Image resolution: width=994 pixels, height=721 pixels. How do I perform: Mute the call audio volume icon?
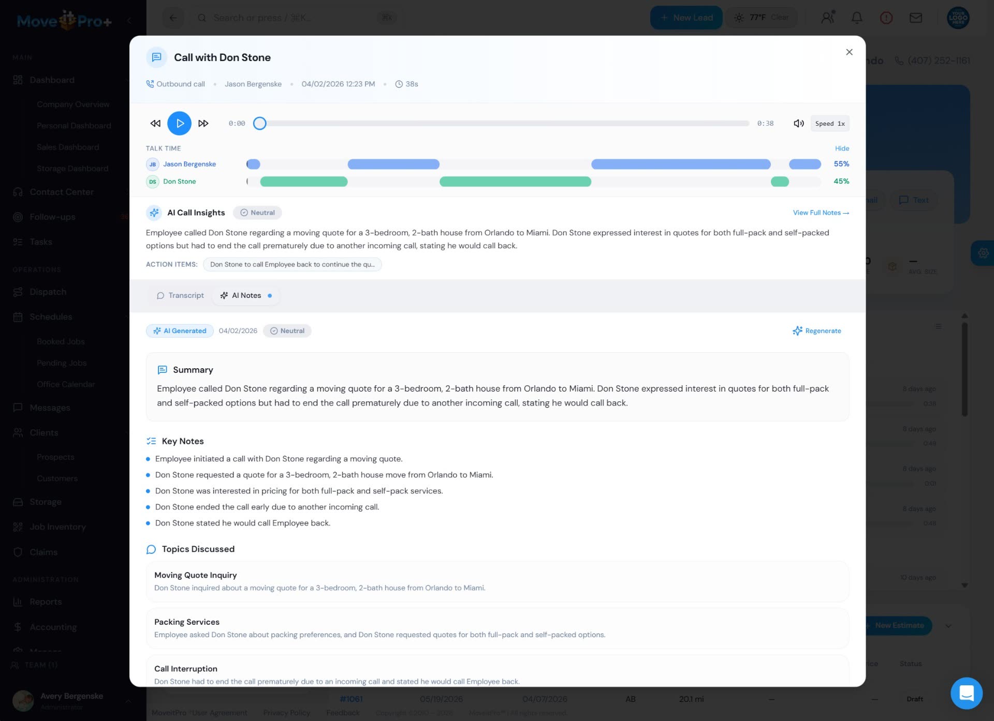click(x=798, y=123)
